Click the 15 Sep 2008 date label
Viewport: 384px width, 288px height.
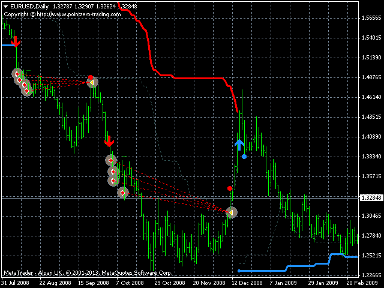pyautogui.click(x=94, y=283)
